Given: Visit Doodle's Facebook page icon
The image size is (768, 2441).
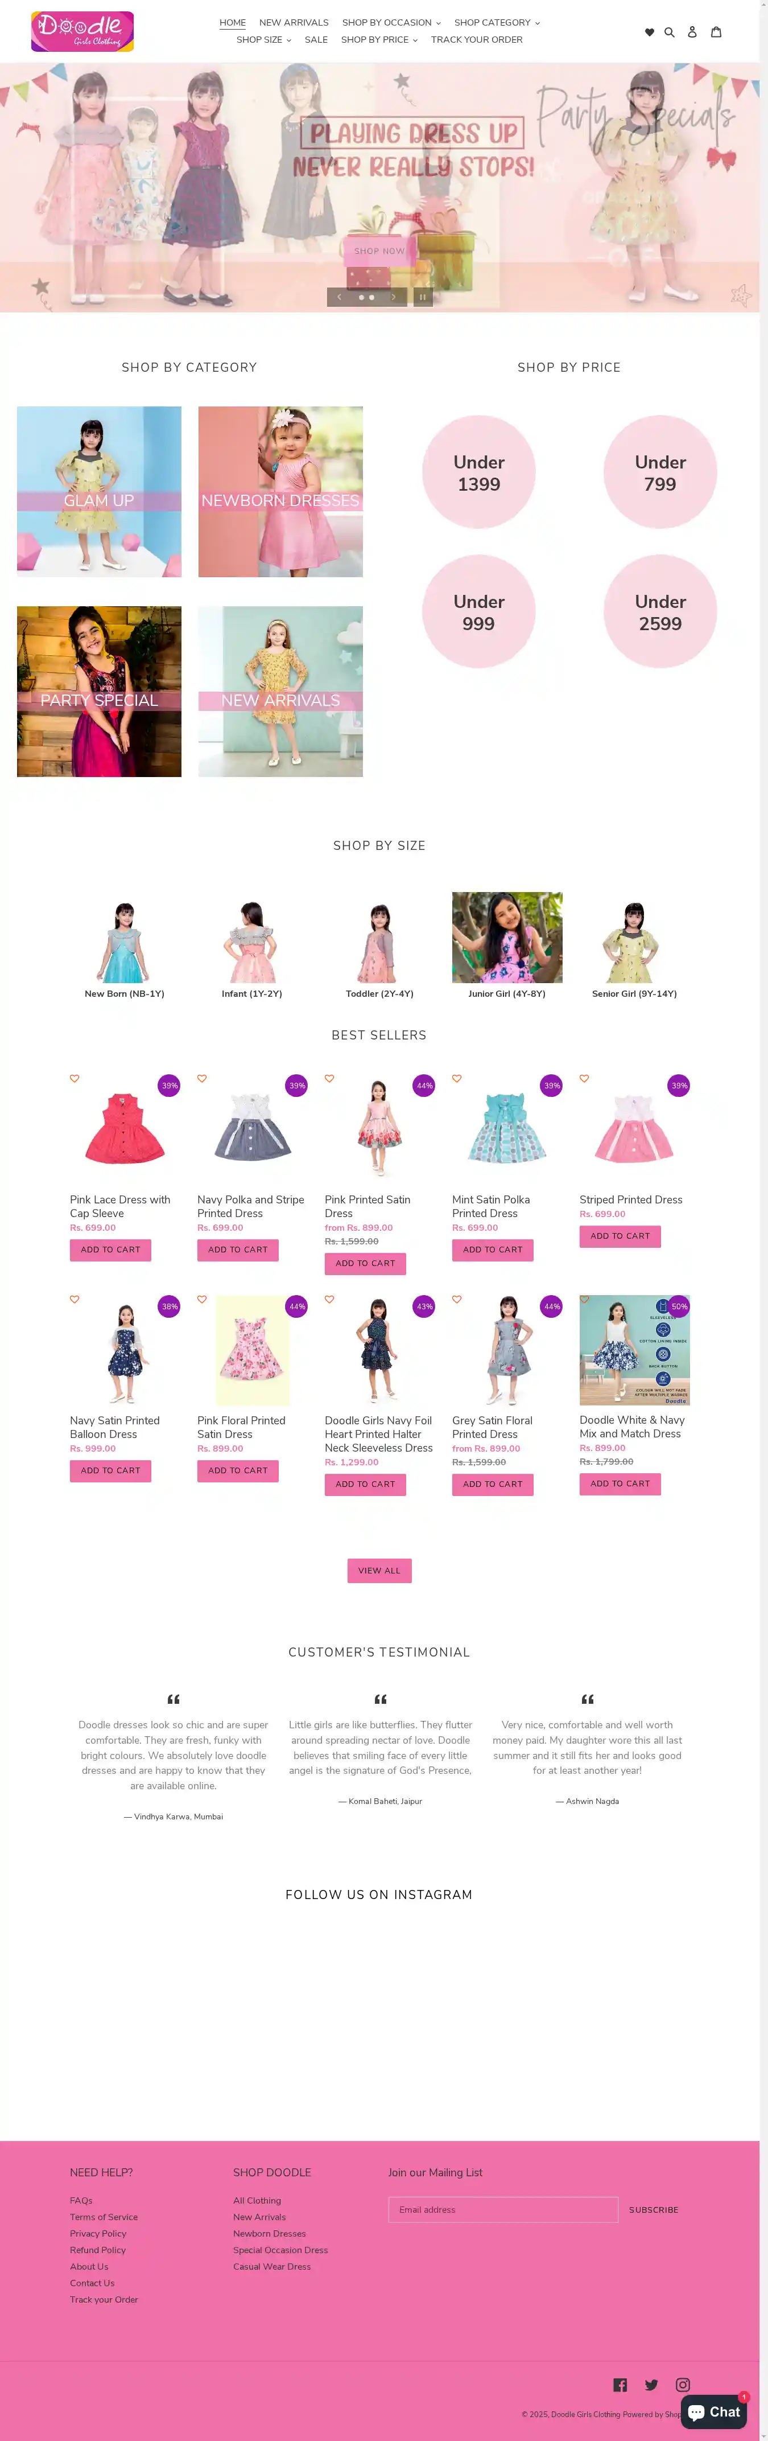Looking at the screenshot, I should (x=620, y=2384).
